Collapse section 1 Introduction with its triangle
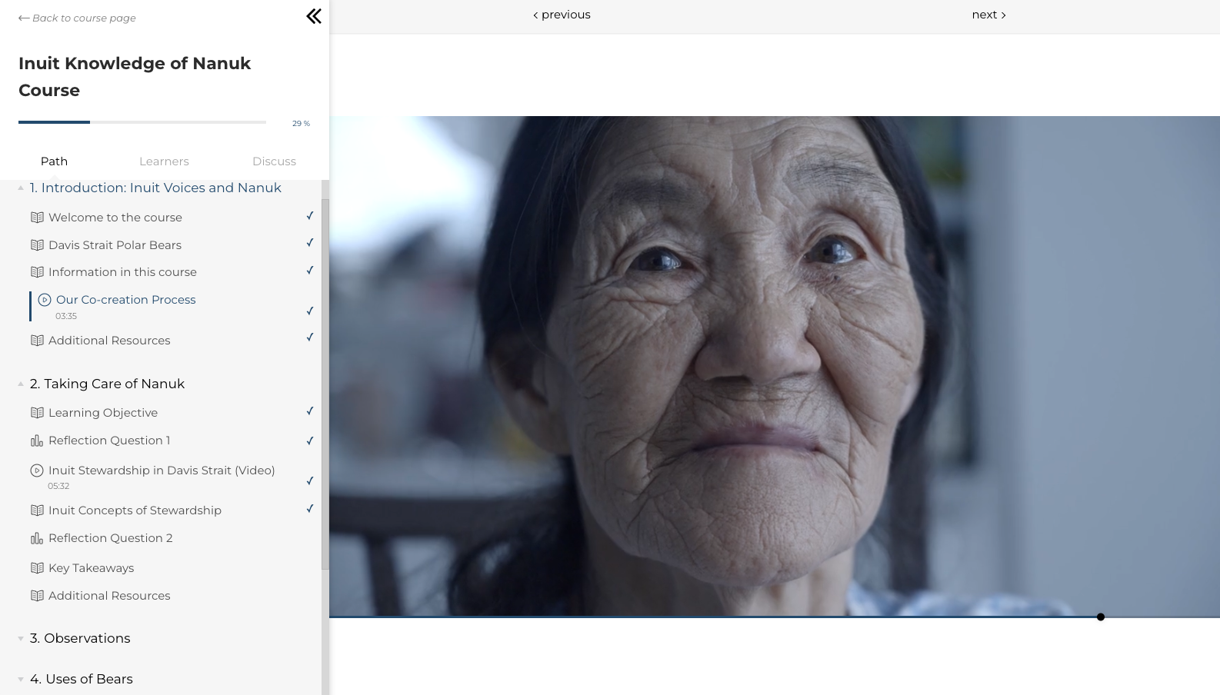The height and width of the screenshot is (695, 1220). (x=21, y=188)
